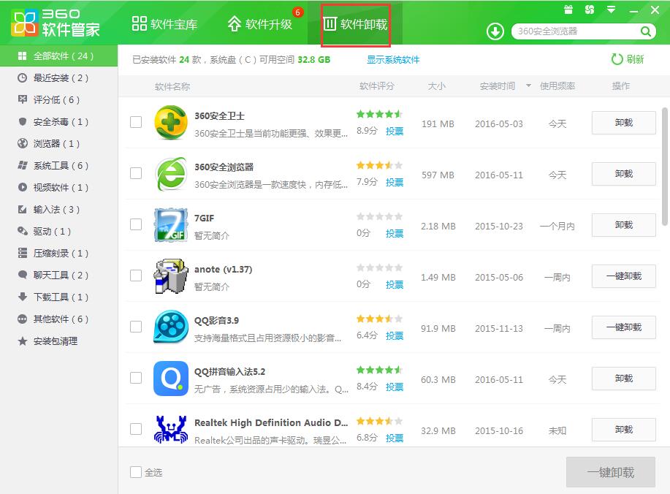Screen dimensions: 670x494
Task: Click 显示系统软件 link
Action: click(393, 60)
